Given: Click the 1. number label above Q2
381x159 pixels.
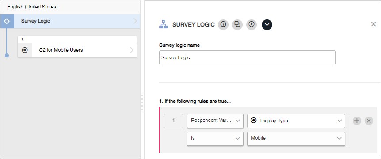Looking at the screenshot, I should pos(23,39).
